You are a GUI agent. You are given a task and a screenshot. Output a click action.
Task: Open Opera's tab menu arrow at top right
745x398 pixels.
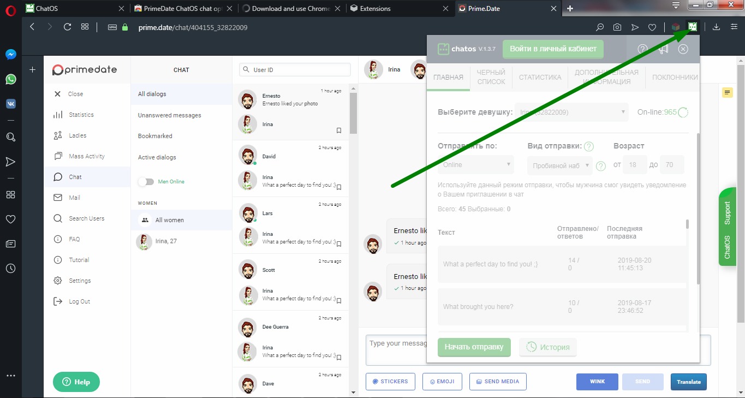(x=676, y=6)
